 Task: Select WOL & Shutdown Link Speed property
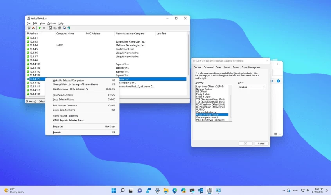(x=212, y=120)
